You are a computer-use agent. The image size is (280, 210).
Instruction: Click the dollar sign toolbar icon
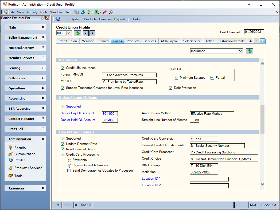coord(89,12)
